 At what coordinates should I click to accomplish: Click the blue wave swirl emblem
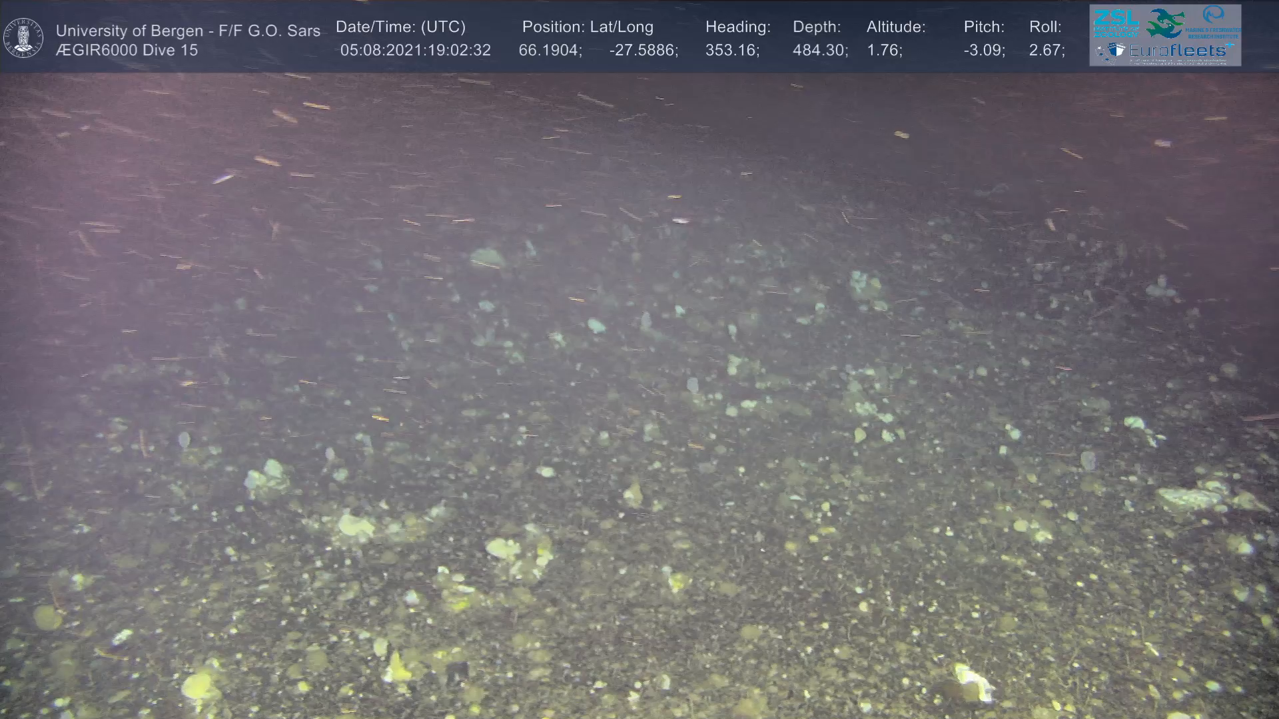1213,15
